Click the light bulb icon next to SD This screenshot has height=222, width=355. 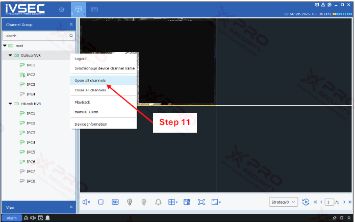tap(130, 202)
